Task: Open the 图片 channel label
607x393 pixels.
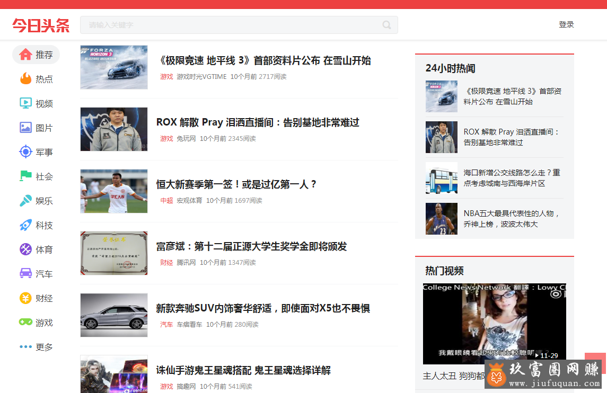Action: point(44,128)
